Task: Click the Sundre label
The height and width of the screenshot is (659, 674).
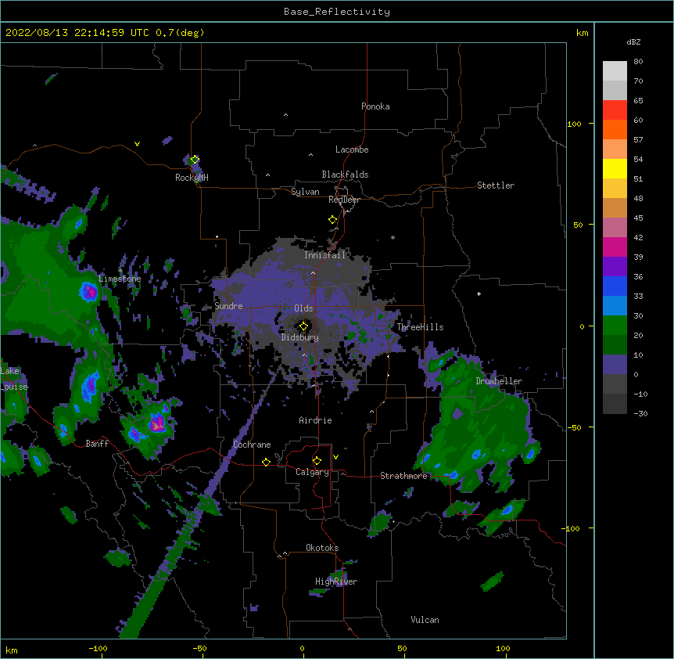Action: (x=228, y=306)
